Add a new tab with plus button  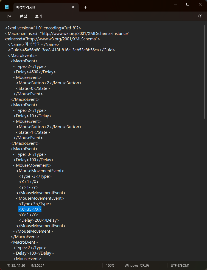pyautogui.click(x=86, y=7)
